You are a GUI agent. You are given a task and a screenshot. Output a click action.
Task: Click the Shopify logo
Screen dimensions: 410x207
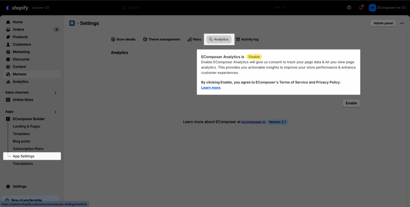pyautogui.click(x=17, y=8)
